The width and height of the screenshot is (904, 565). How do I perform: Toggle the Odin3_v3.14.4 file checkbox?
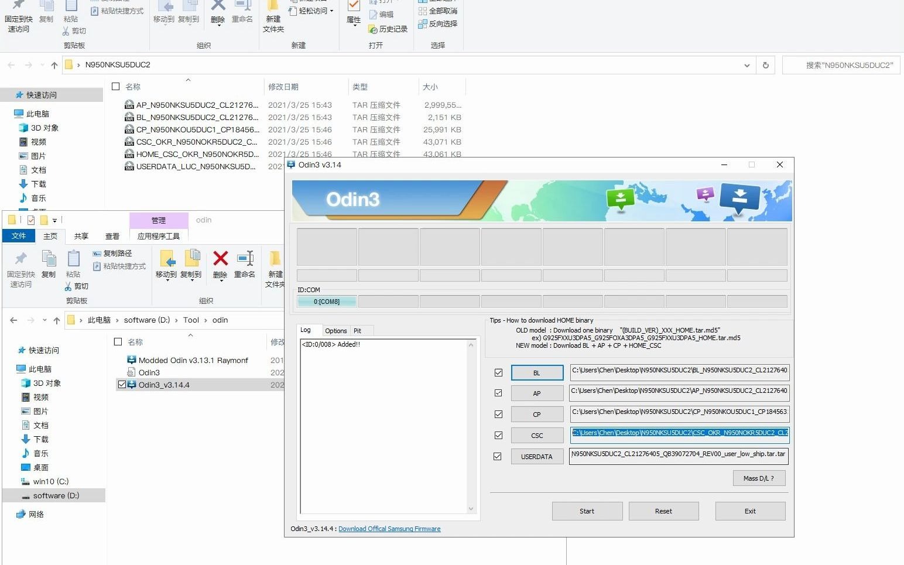tap(122, 385)
